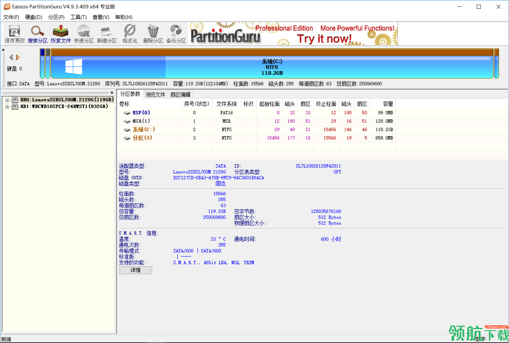Image resolution: width=509 pixels, height=343 pixels.
Task: Open the 文件(F) menu
Action: [x=11, y=17]
